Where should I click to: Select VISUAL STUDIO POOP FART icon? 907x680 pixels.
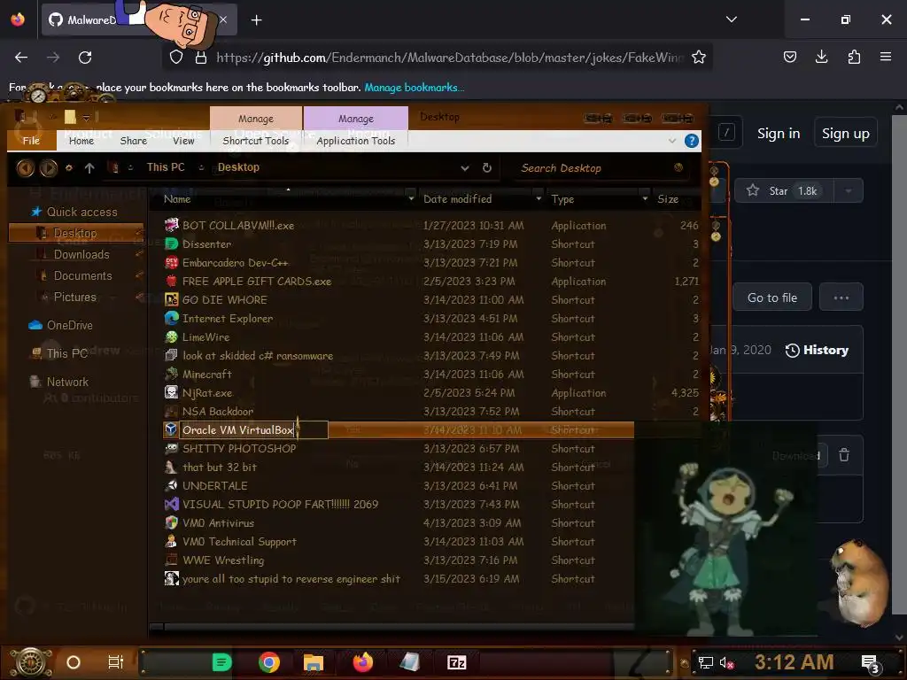pyautogui.click(x=171, y=504)
